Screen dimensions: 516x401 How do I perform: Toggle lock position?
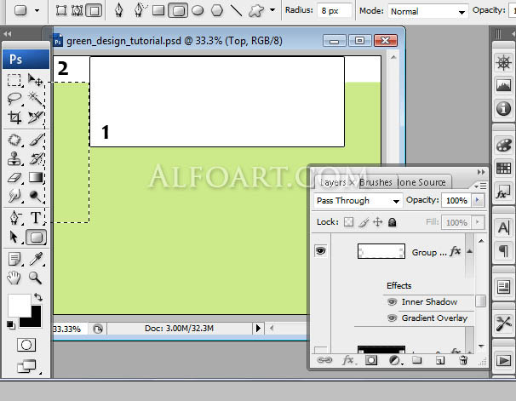[378, 222]
